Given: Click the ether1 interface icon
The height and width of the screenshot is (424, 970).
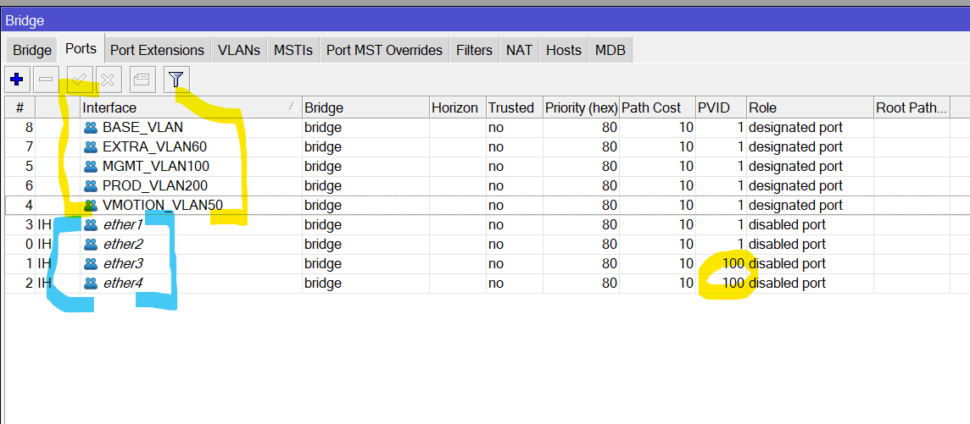Looking at the screenshot, I should [91, 224].
